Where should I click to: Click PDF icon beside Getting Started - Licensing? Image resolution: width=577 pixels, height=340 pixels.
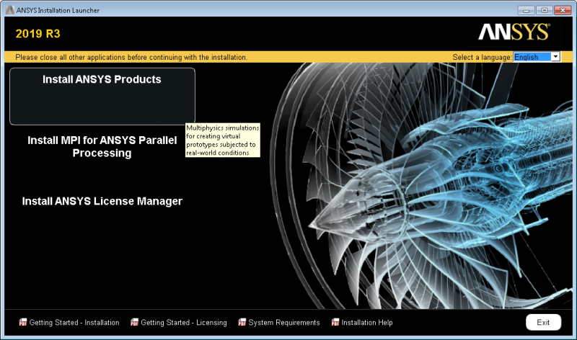pyautogui.click(x=134, y=323)
